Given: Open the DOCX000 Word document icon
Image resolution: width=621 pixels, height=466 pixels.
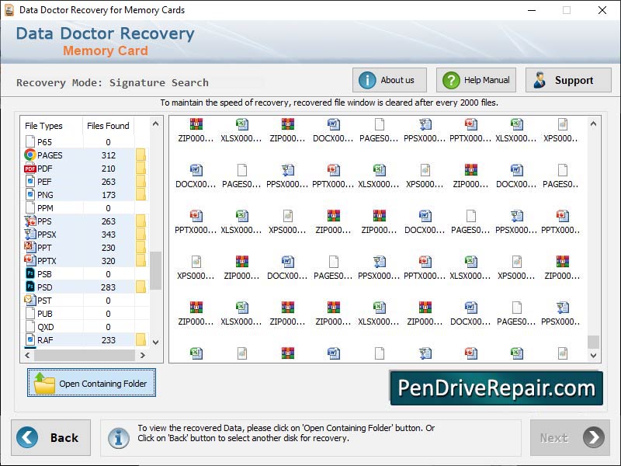Looking at the screenshot, I should [x=333, y=124].
